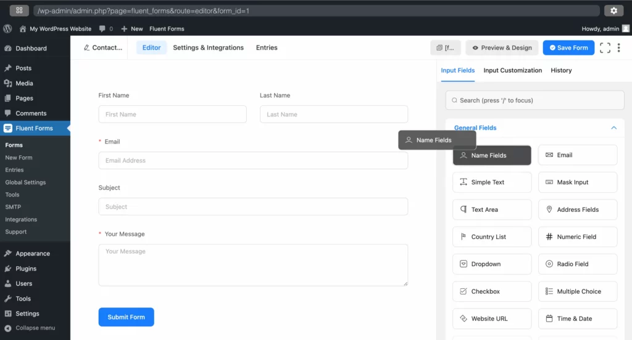This screenshot has height=340, width=632.
Task: Add the Name Fields element
Action: [492, 155]
